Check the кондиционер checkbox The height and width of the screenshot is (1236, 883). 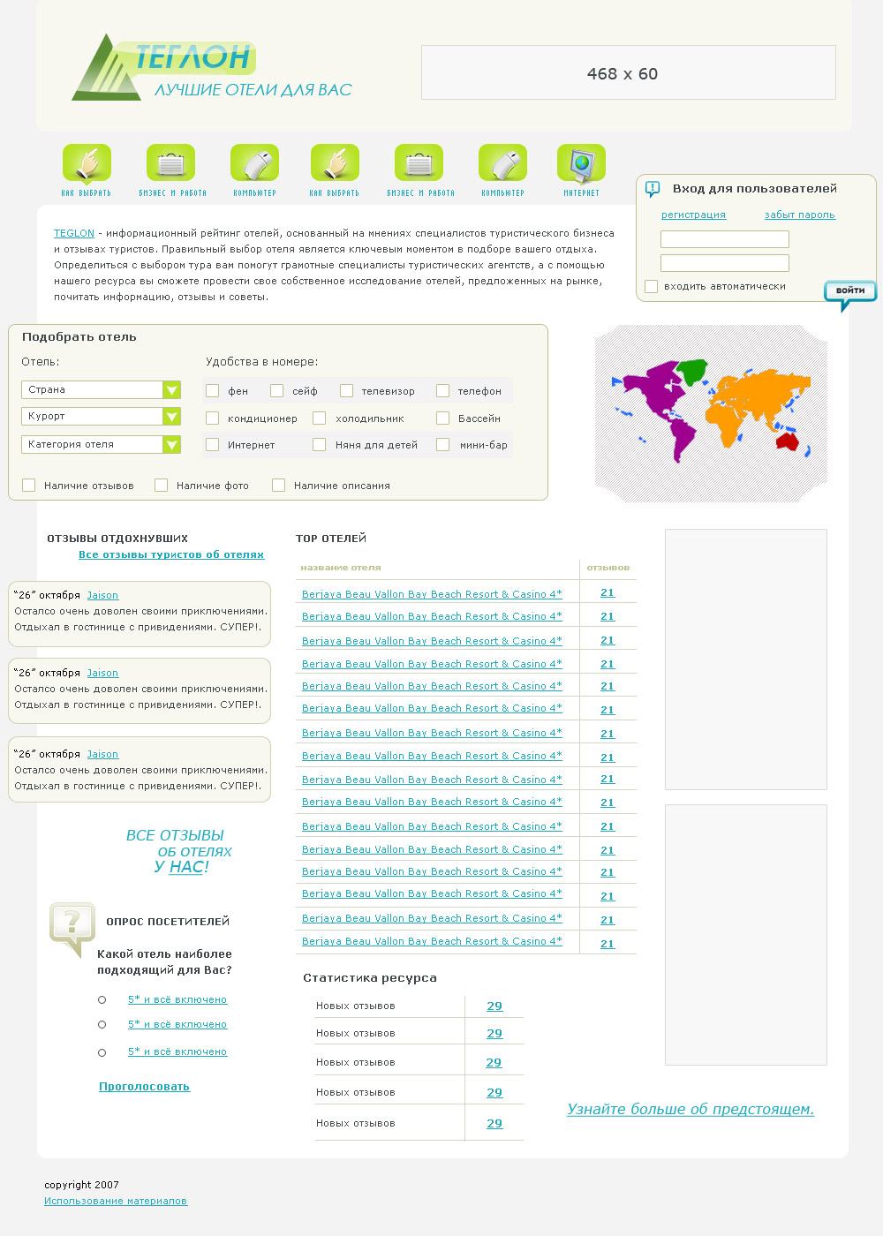click(212, 418)
